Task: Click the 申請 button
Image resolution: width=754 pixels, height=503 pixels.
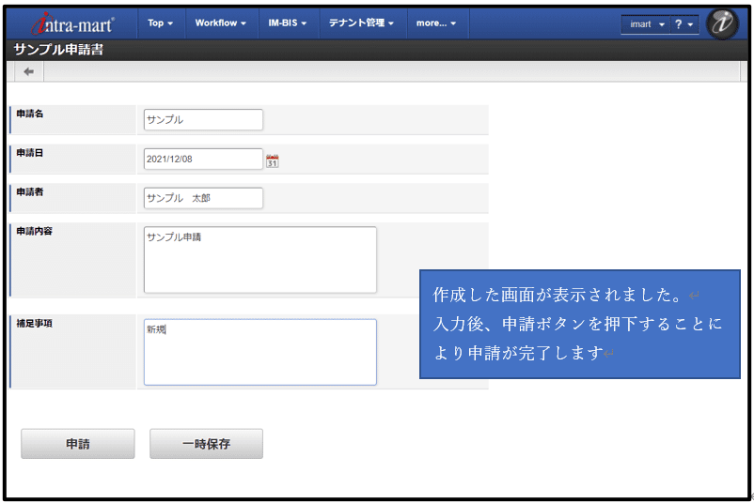Action: point(78,444)
